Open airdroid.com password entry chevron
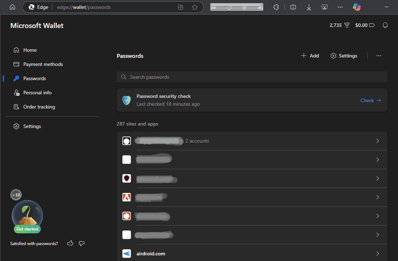The width and height of the screenshot is (398, 261). [377, 254]
